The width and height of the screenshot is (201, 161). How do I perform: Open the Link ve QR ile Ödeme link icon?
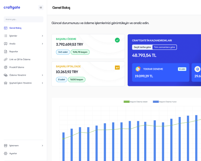(6, 60)
